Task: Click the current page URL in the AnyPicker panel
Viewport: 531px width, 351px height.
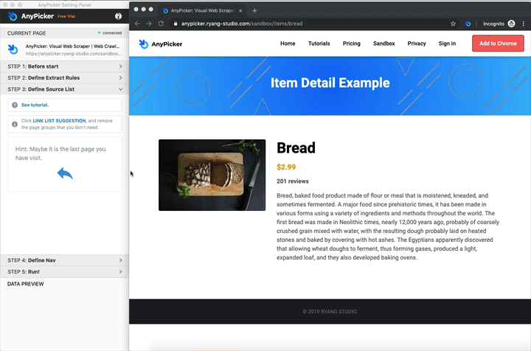Action: point(73,54)
